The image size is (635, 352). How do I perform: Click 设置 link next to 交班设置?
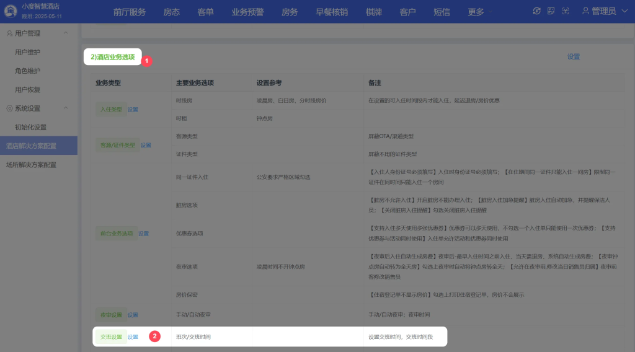pos(133,337)
